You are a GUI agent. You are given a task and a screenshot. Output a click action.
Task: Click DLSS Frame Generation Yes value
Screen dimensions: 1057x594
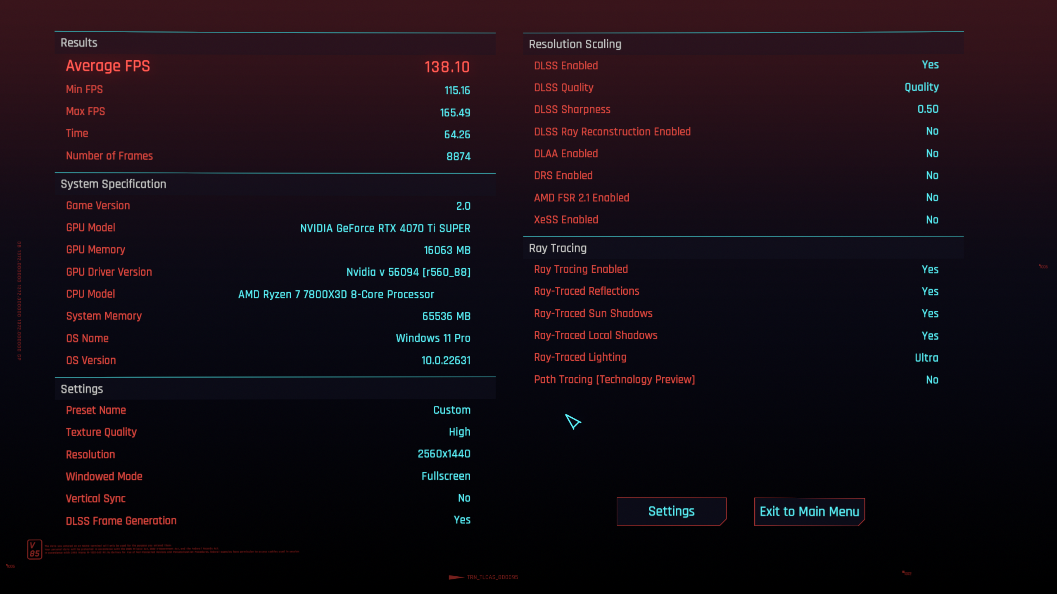pyautogui.click(x=462, y=520)
